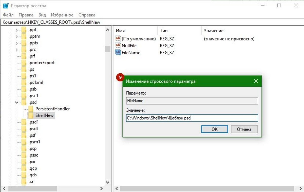Select REG_SZ type of NullFile
Image resolution: width=304 pixels, height=192 pixels.
167,46
